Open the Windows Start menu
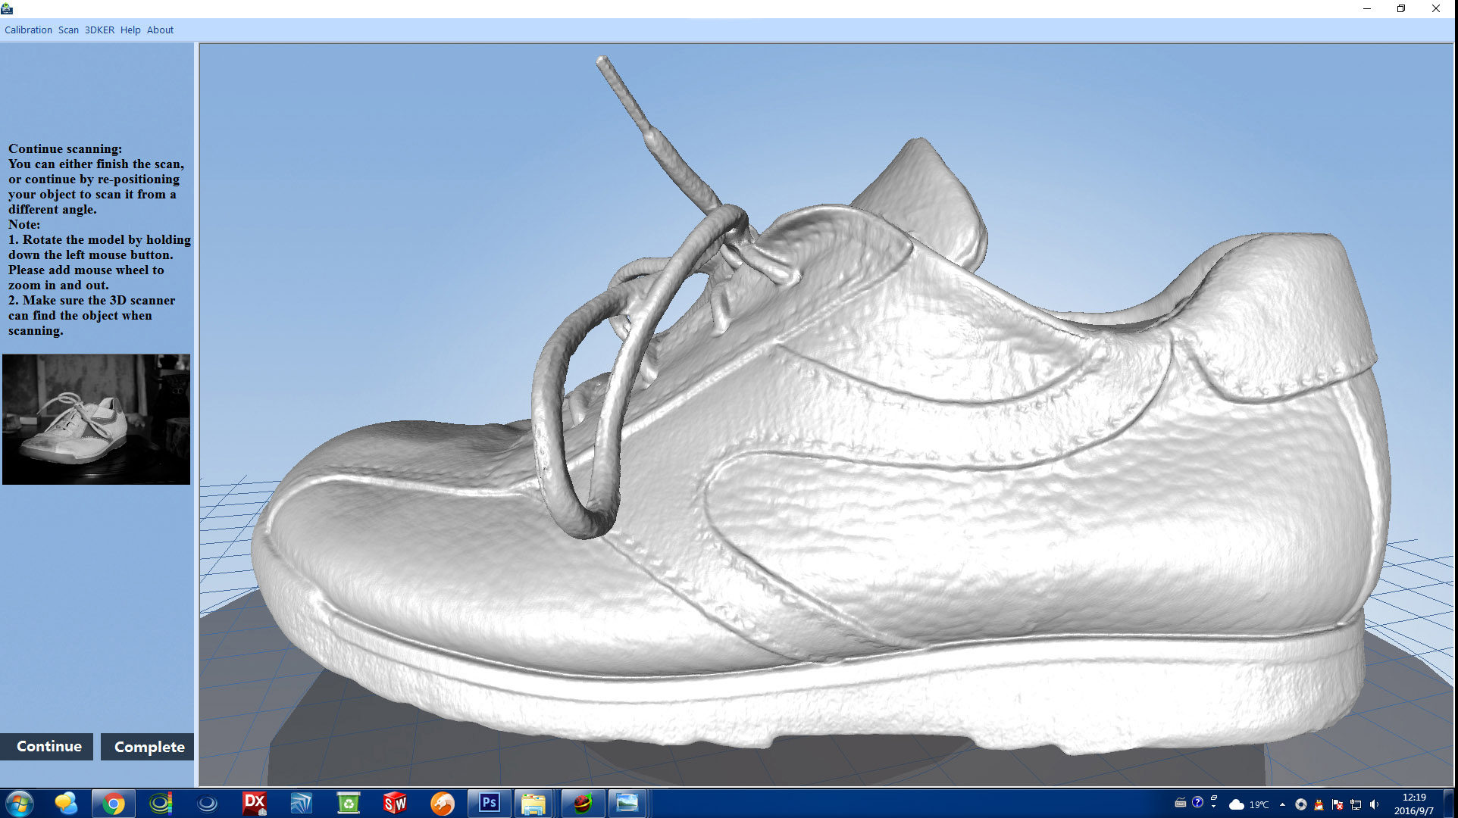The height and width of the screenshot is (818, 1458). click(x=19, y=803)
